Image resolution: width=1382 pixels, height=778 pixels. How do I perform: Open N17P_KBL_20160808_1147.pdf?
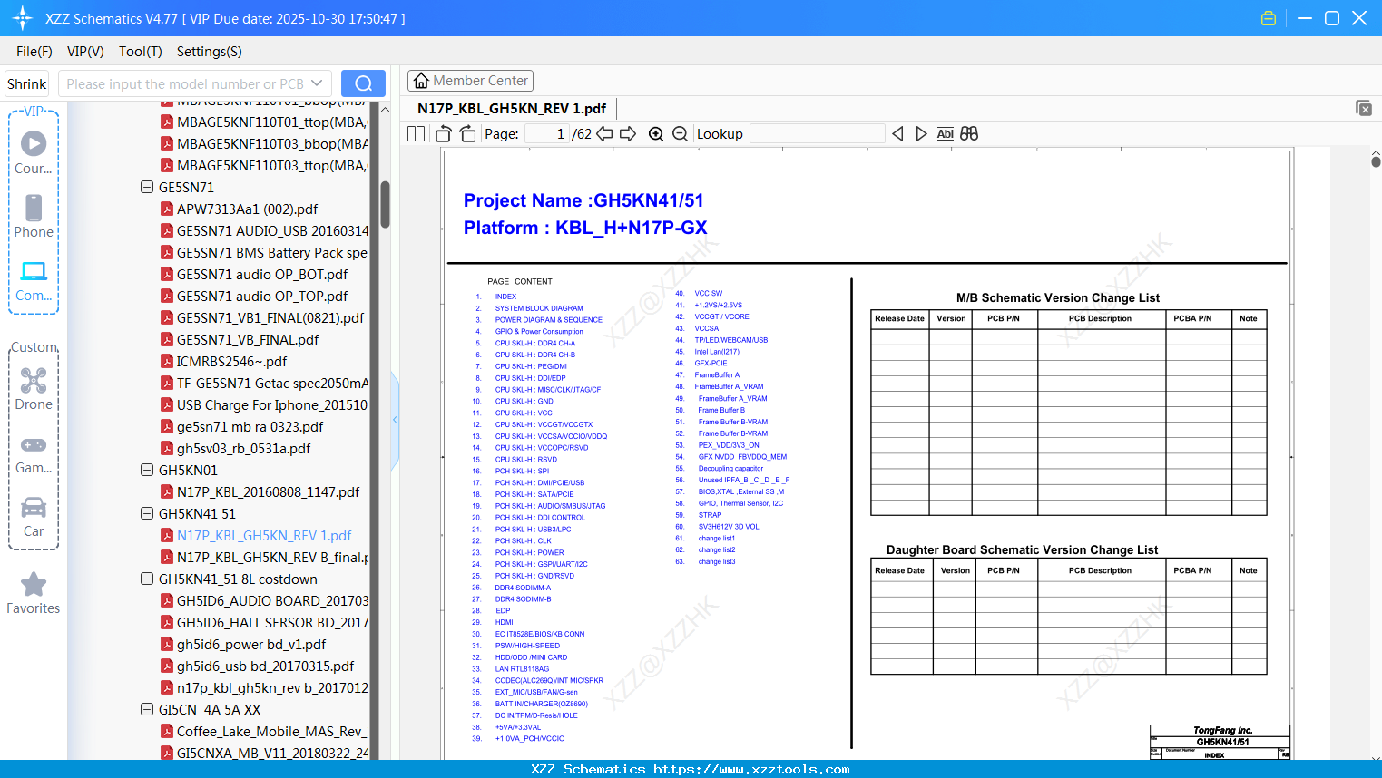268,491
